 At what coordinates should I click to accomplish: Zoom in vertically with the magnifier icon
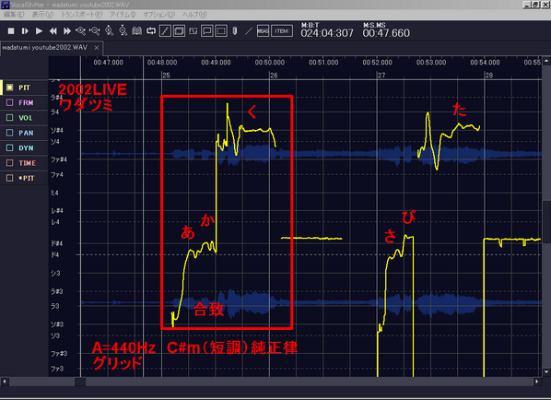[x=109, y=31]
